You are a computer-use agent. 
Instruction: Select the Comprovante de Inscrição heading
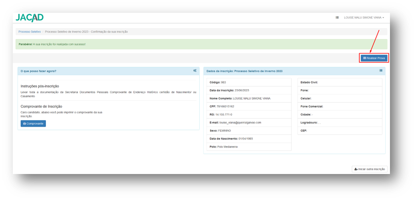41,106
